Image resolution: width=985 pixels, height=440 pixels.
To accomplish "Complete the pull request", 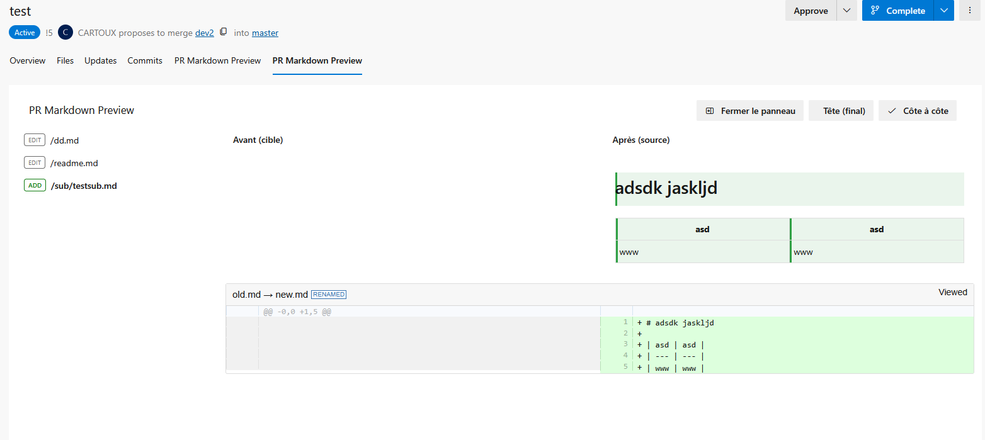I will (897, 11).
